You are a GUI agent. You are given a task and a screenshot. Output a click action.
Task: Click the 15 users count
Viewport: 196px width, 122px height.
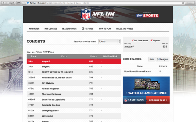(x=159, y=71)
